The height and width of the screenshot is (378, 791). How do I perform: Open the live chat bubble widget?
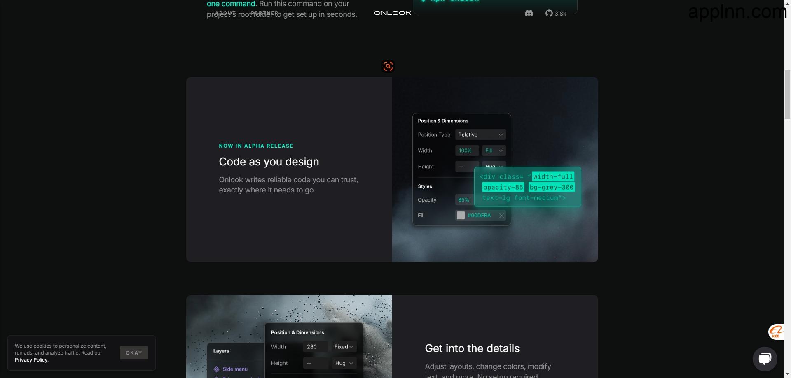point(765,359)
